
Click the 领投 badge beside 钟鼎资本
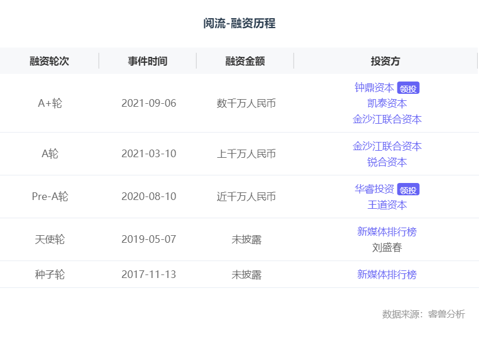408,88
